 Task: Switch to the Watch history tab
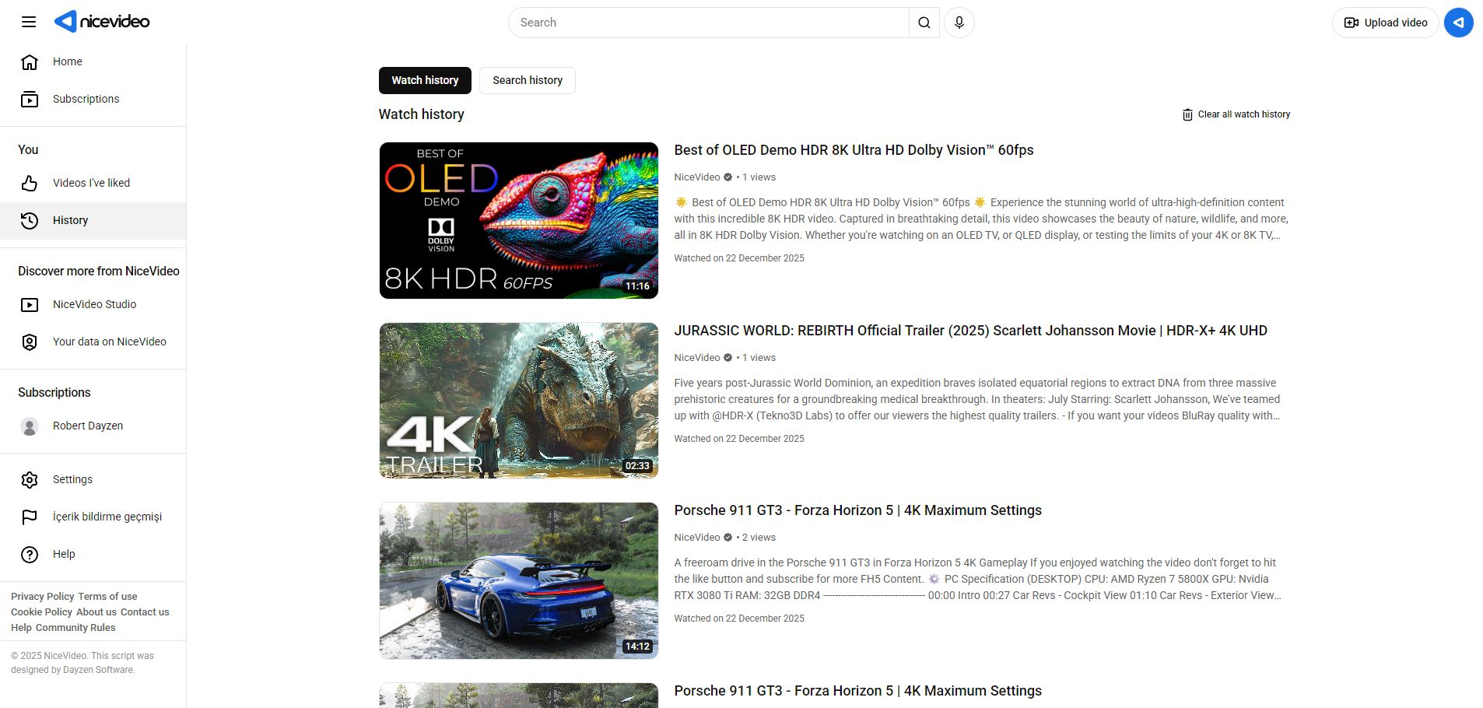[425, 80]
